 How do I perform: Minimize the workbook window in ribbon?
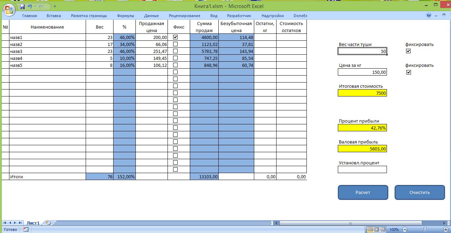coord(436,15)
